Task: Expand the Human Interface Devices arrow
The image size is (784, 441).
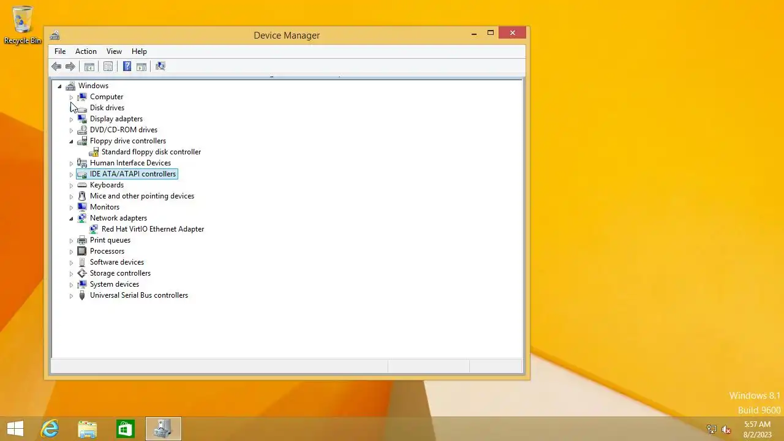Action: click(71, 163)
